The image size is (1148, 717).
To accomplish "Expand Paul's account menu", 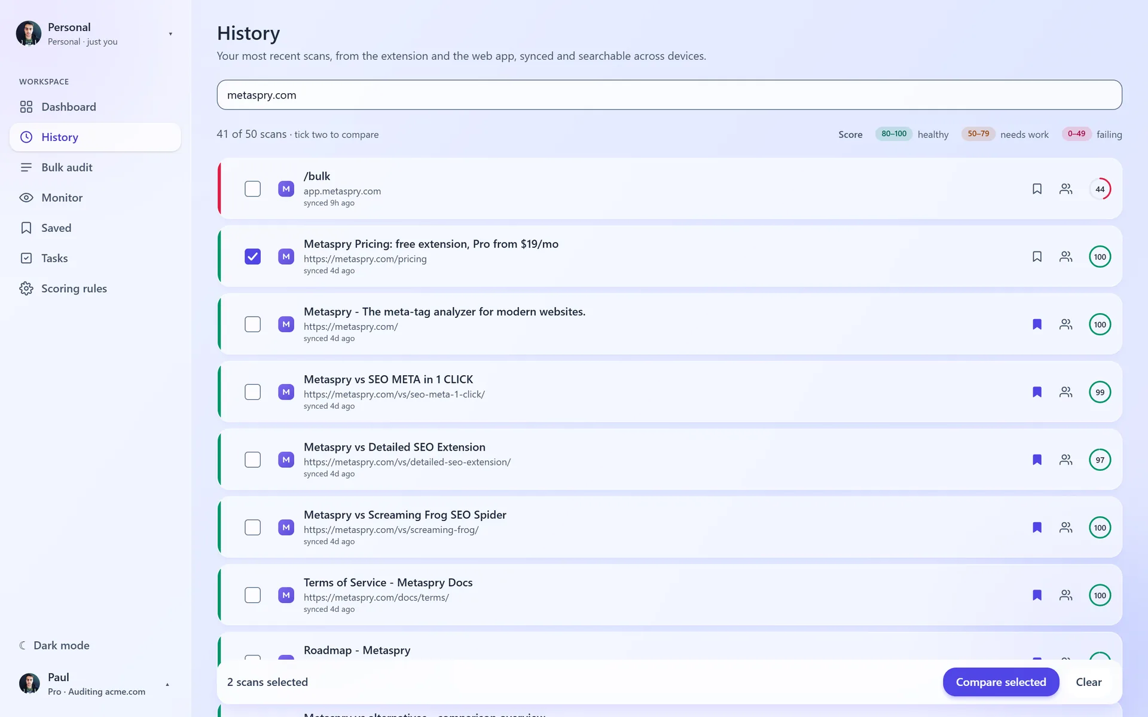I will coord(95,684).
